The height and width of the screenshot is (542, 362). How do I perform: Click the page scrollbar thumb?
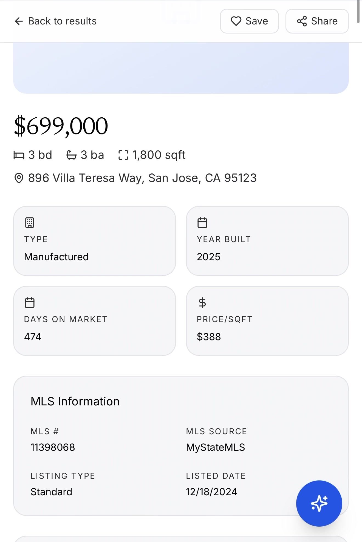click(x=358, y=11)
